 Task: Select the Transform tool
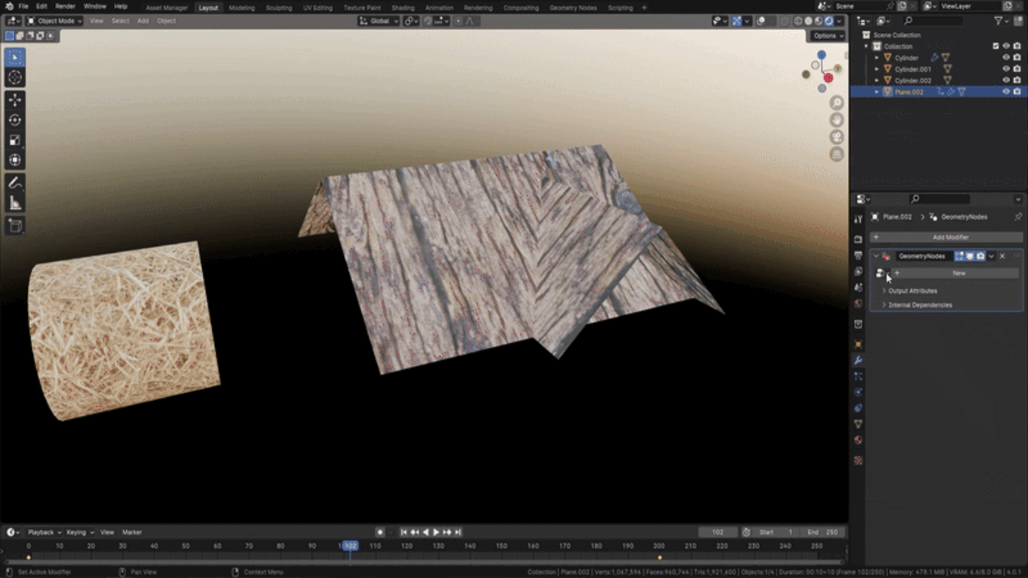[15, 160]
